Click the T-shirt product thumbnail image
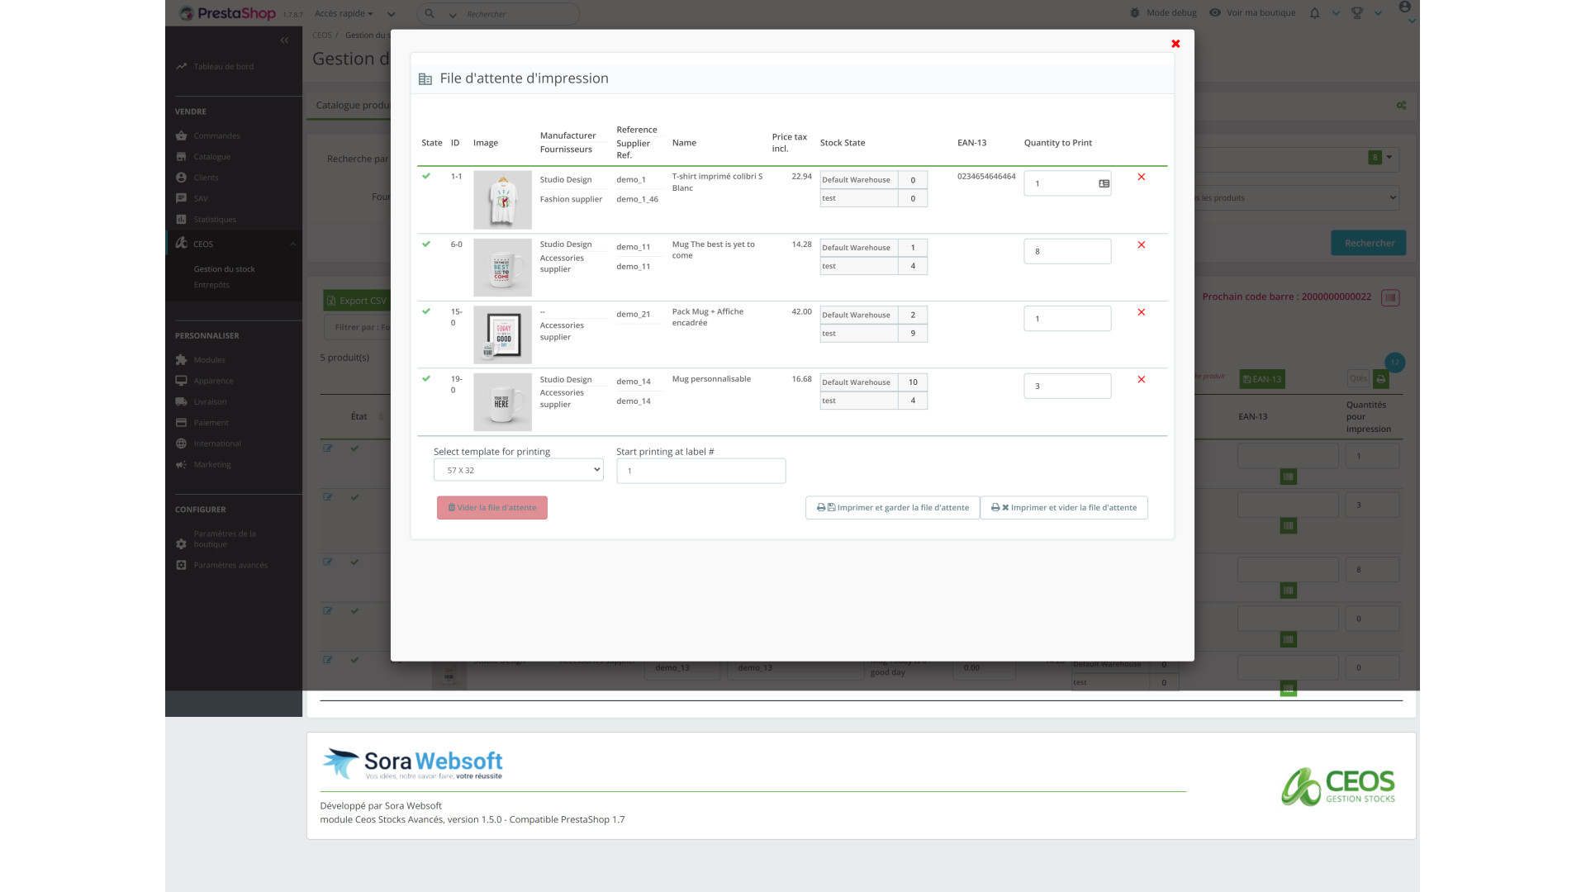This screenshot has height=892, width=1586. 502,200
